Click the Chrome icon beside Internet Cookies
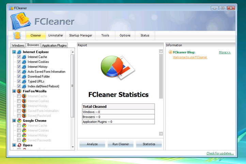The width and height of the screenshot is (246, 164). point(24,130)
